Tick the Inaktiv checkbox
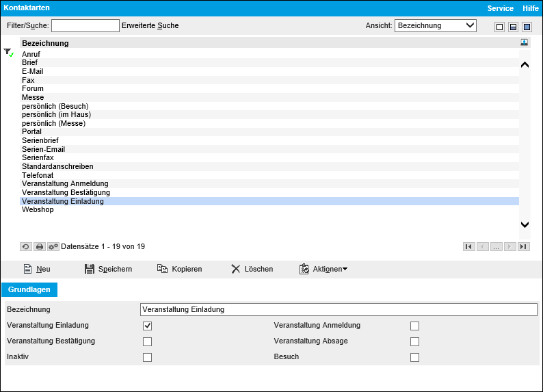The height and width of the screenshot is (392, 543). click(147, 357)
